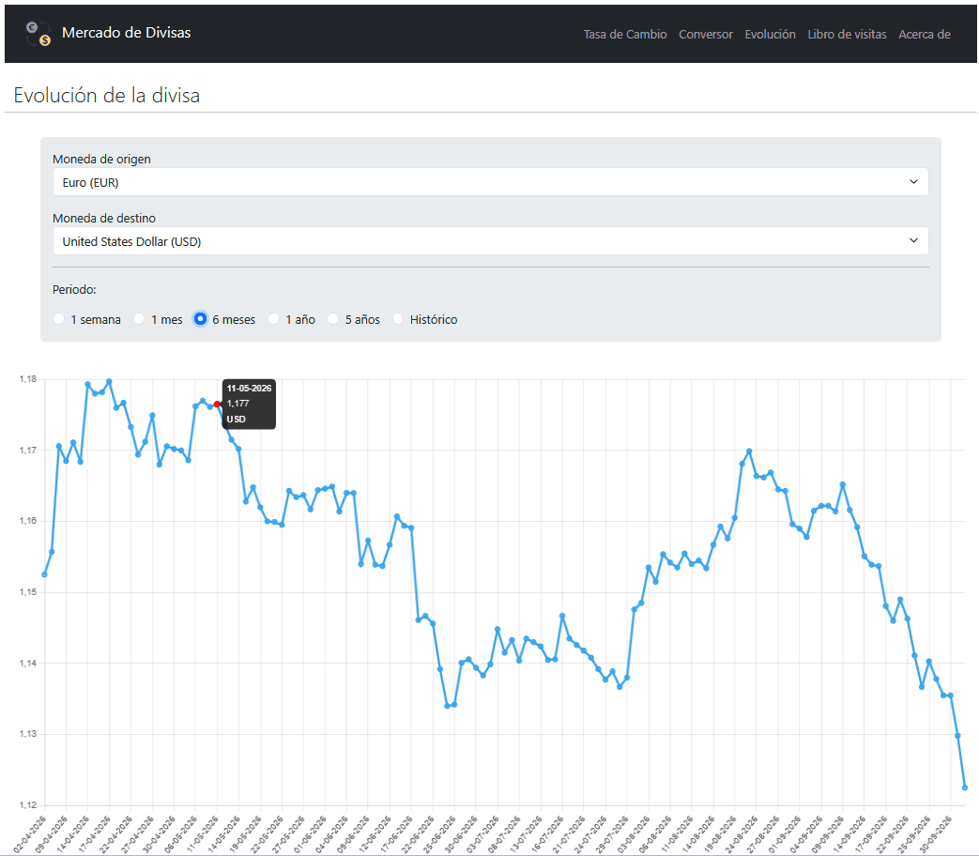Image resolution: width=979 pixels, height=856 pixels.
Task: Pick the 5 años period
Action: (333, 319)
